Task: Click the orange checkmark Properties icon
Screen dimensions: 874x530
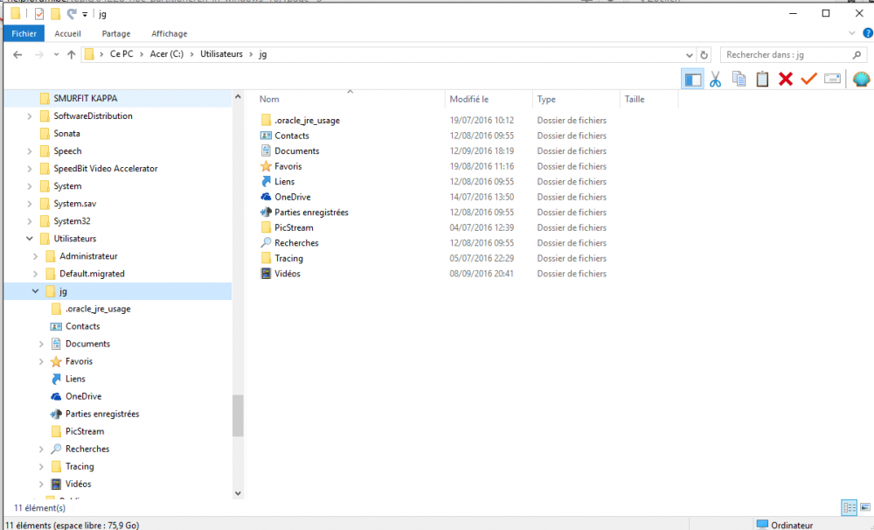Action: point(808,80)
